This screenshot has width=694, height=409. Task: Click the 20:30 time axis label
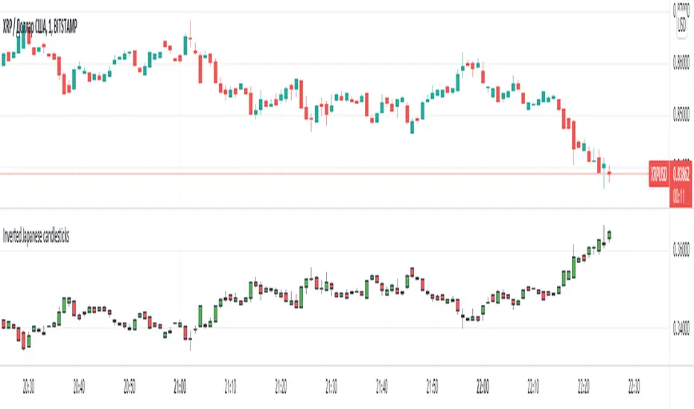tap(28, 387)
